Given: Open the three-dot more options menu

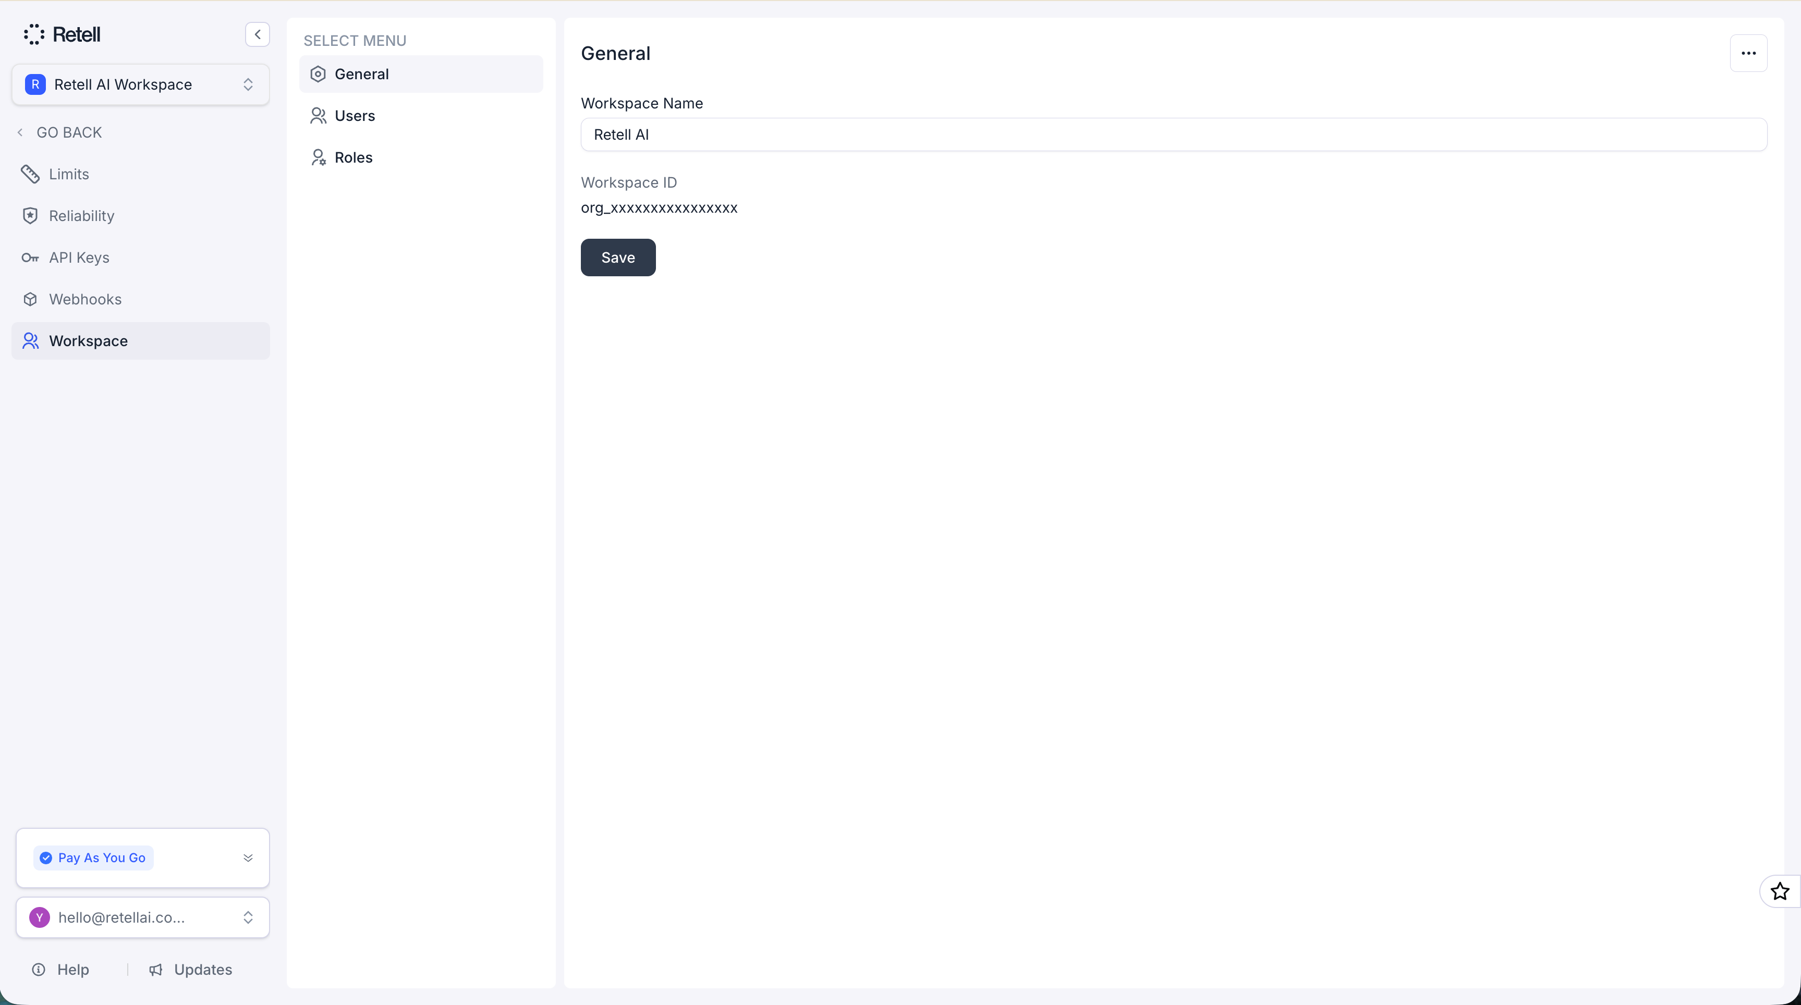Looking at the screenshot, I should (x=1748, y=53).
